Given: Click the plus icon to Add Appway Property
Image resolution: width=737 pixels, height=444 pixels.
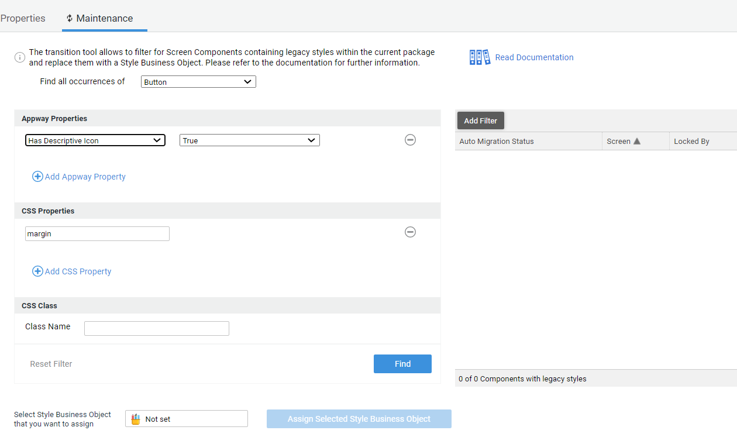Looking at the screenshot, I should 37,176.
